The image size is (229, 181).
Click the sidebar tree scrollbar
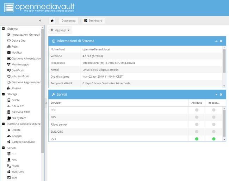(43, 91)
